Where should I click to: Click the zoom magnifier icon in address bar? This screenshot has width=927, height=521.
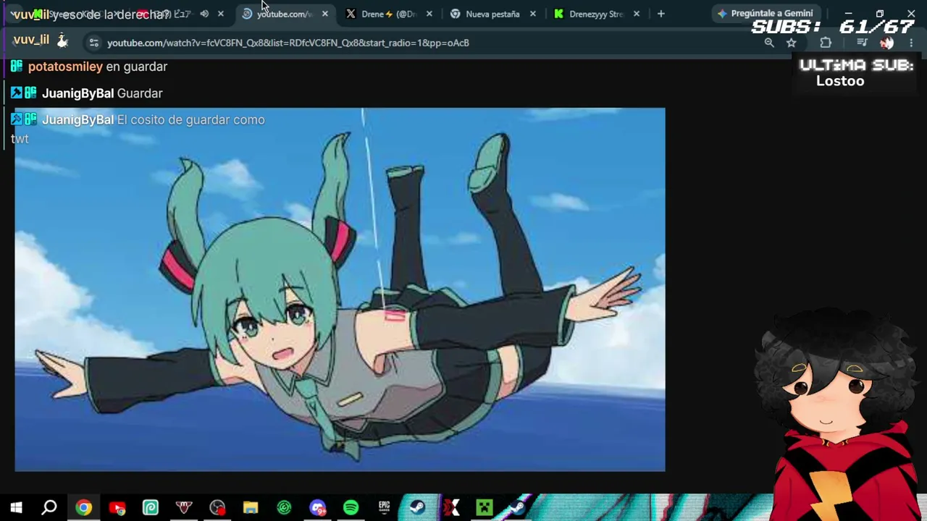click(769, 43)
